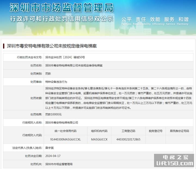Click the 处罚决定日期 label

coord(34,156)
